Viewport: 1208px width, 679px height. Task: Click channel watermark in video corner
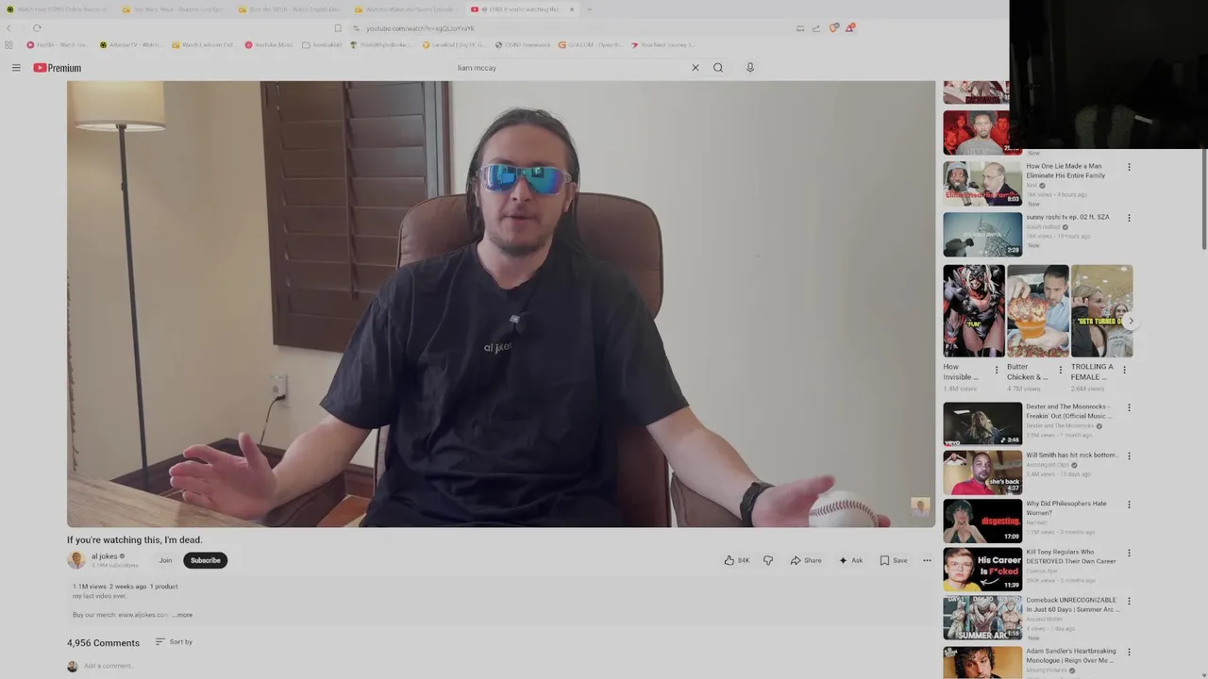(x=920, y=507)
